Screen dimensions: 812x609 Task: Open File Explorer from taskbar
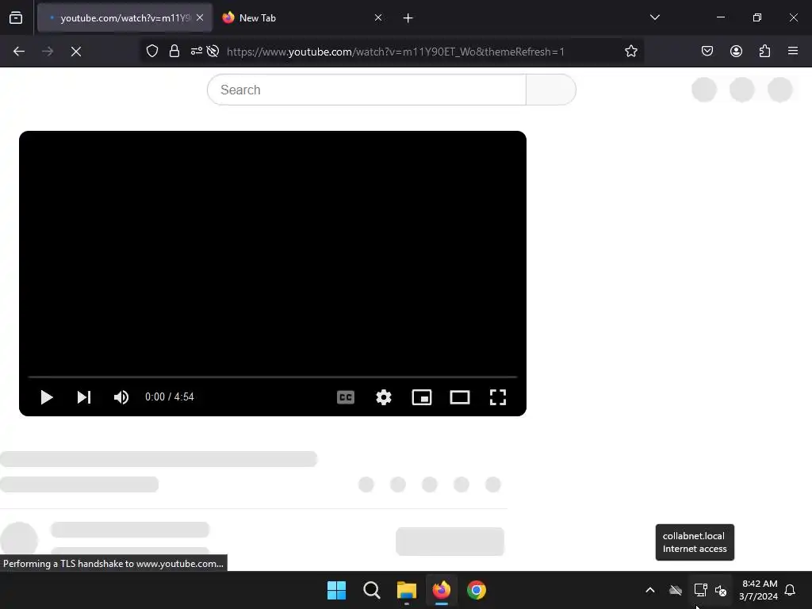[x=407, y=590]
